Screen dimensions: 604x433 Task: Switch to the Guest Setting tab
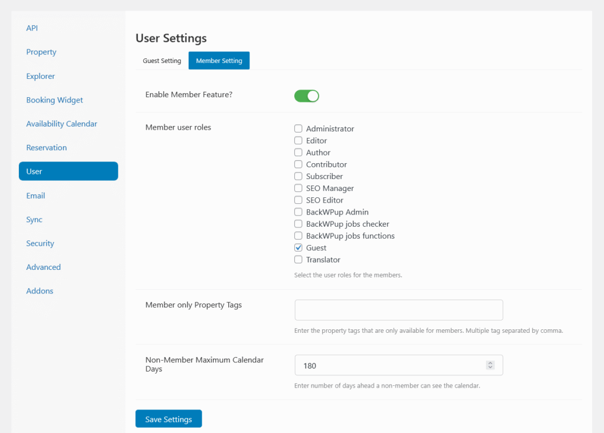(162, 61)
